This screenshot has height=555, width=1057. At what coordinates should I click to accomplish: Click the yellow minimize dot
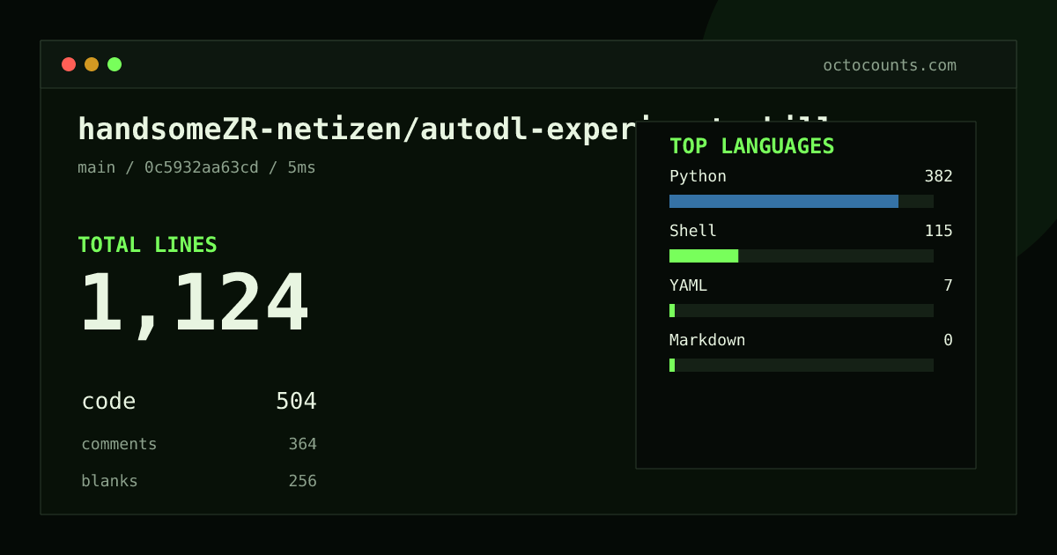[x=92, y=64]
